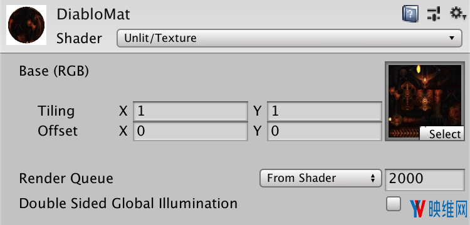470x225 pixels.
Task: Open the preset selector sliders icon
Action: (434, 14)
